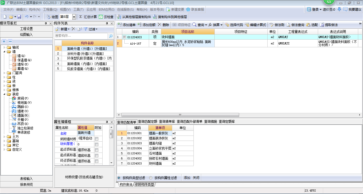Expand the 门窗洞 tree node
The height and width of the screenshot is (194, 363).
tap(5, 73)
